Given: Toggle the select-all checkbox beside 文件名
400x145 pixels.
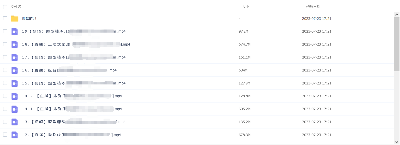Looking at the screenshot, I should click(5, 7).
